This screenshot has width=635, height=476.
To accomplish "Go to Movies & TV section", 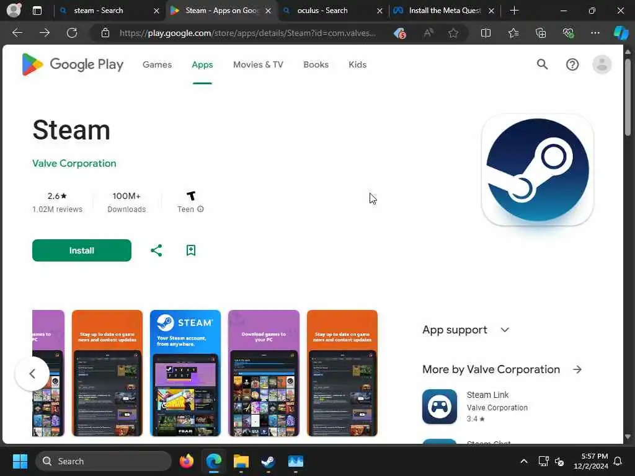I will pos(258,64).
